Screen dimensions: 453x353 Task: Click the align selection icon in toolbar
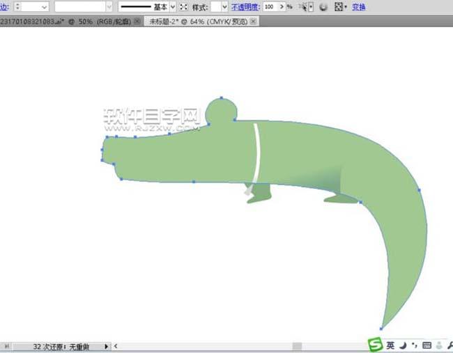tap(339, 6)
